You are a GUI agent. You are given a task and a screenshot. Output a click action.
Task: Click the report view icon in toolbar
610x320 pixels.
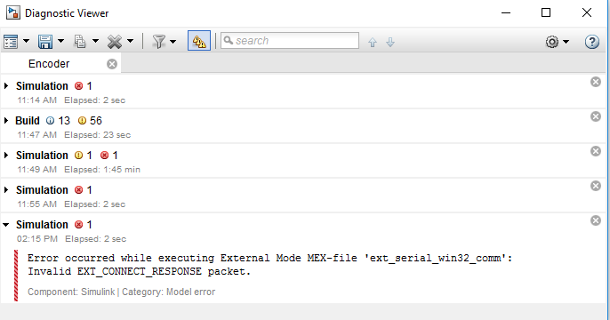click(x=11, y=41)
